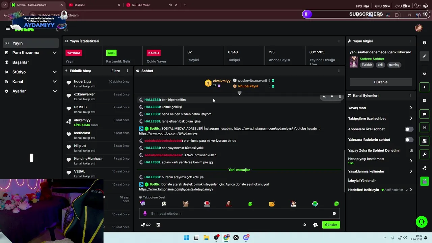This screenshot has width=432, height=243.
Task: Click the message input field
Action: coord(239,213)
